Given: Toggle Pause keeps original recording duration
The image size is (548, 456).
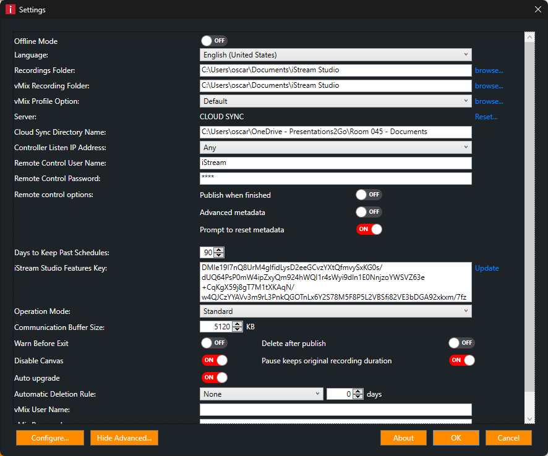Looking at the screenshot, I should [461, 360].
